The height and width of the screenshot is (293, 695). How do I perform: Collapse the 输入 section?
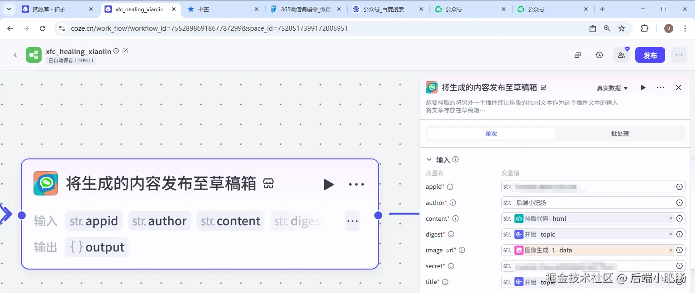[x=429, y=159]
